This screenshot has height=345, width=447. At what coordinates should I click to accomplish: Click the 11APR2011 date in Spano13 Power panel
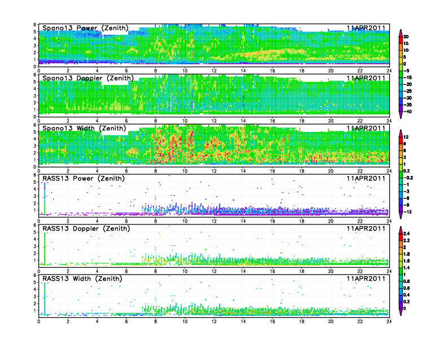click(366, 28)
